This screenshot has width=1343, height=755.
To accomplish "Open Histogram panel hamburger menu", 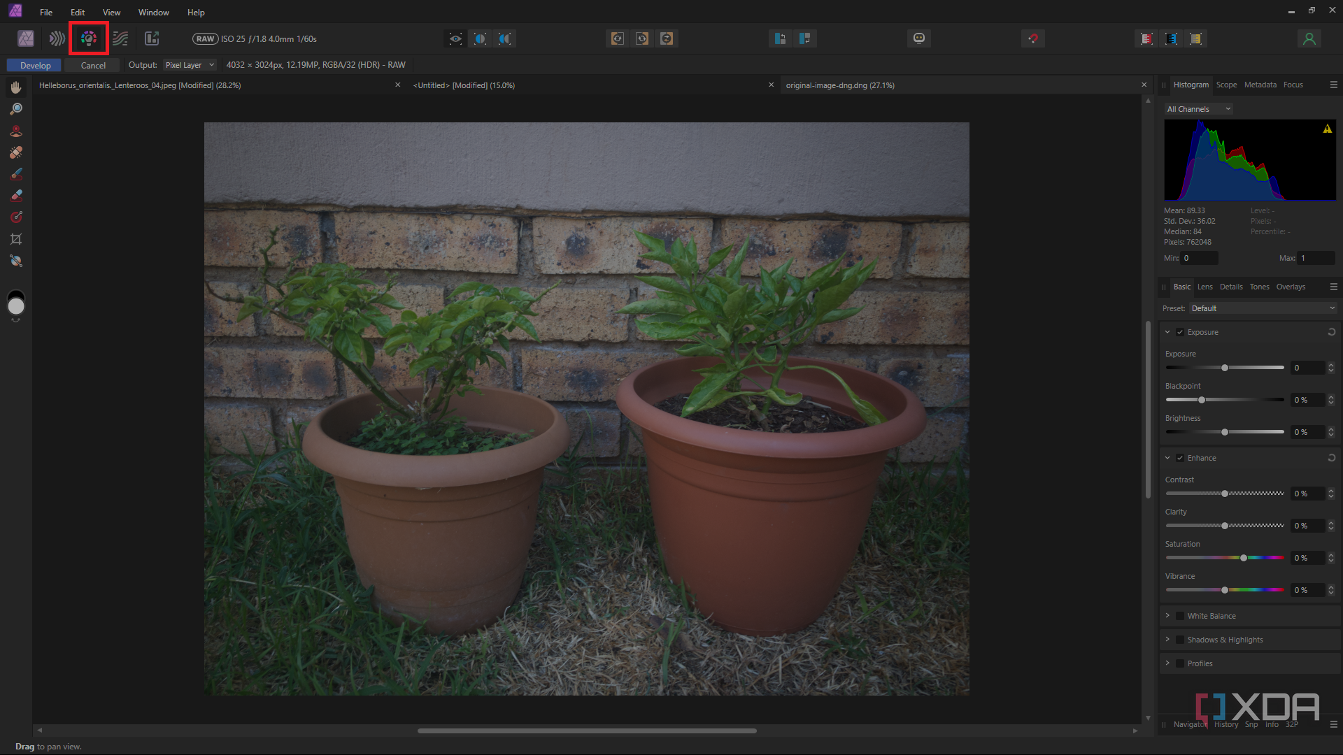I will pos(1333,85).
